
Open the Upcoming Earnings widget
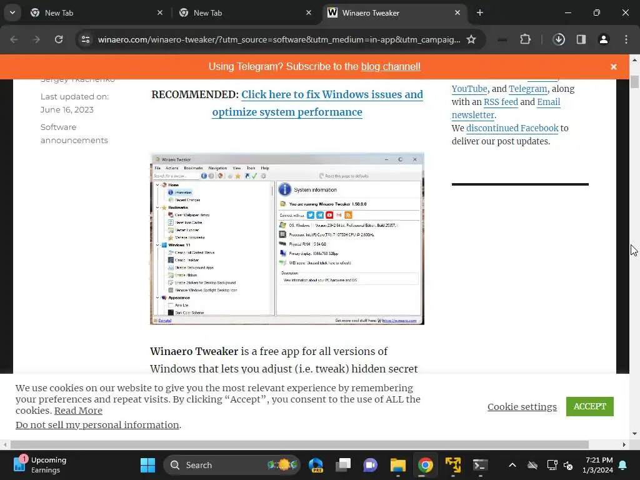click(40, 465)
